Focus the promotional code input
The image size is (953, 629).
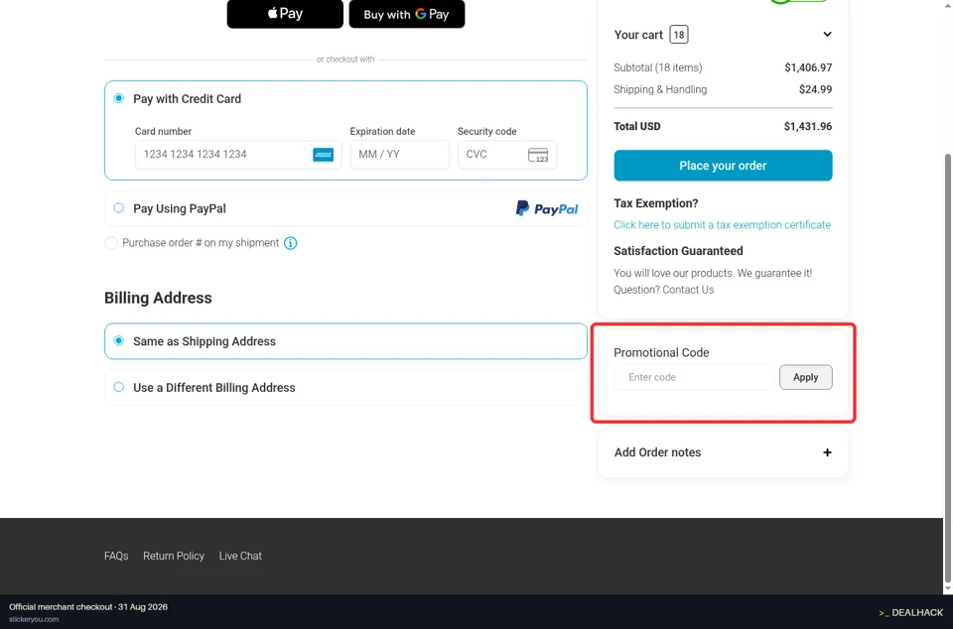point(694,377)
